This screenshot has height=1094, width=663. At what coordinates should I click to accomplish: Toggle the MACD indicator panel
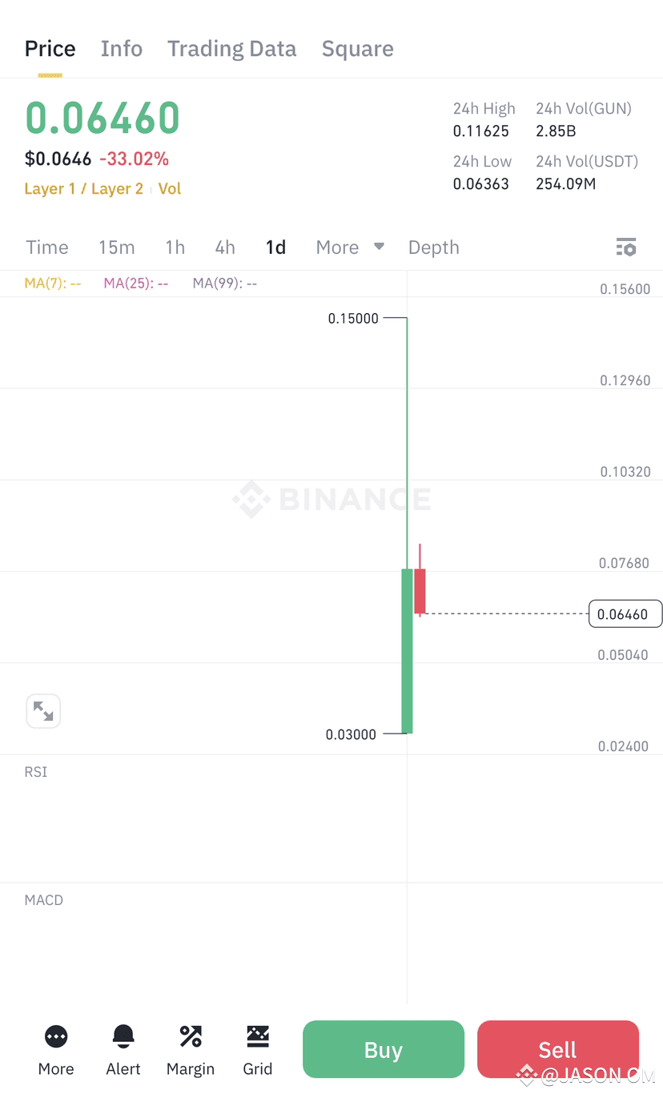click(43, 900)
